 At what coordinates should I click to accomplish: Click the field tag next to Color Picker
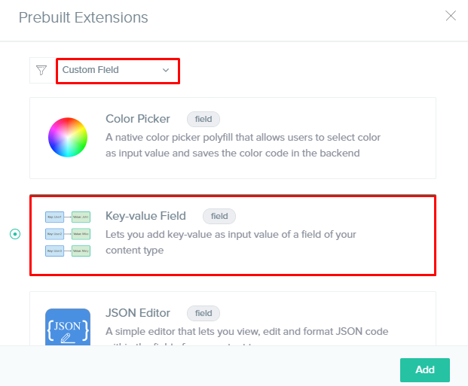click(203, 119)
